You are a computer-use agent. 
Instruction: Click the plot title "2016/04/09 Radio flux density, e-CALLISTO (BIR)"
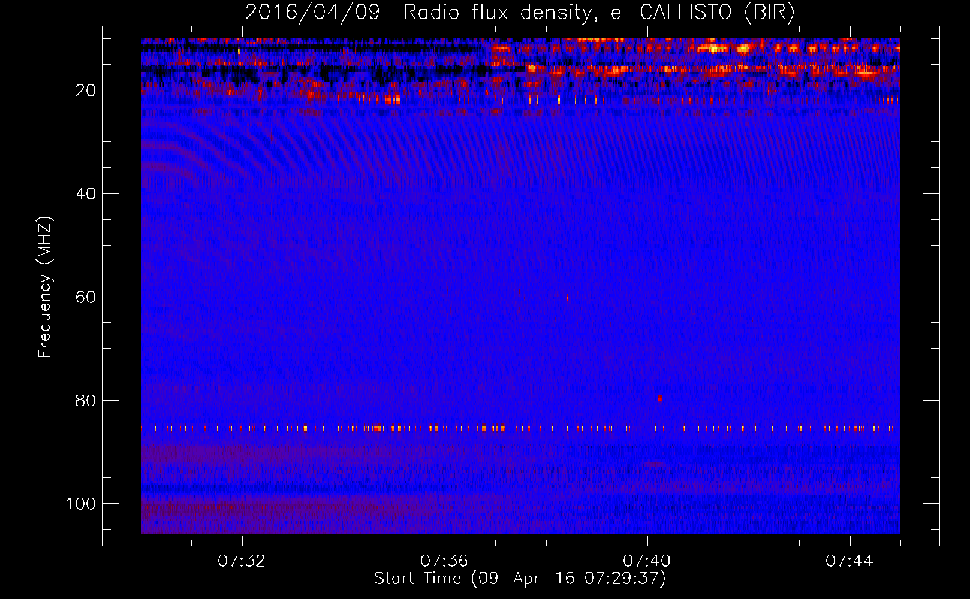pyautogui.click(x=520, y=13)
